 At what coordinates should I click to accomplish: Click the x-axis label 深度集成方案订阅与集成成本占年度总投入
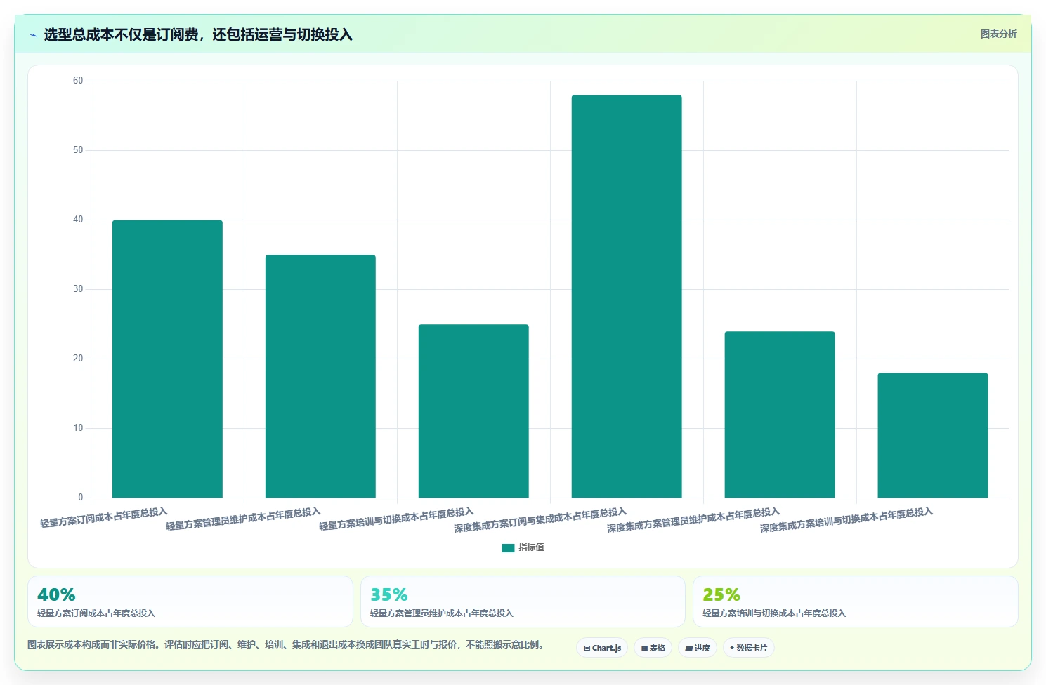pos(540,520)
